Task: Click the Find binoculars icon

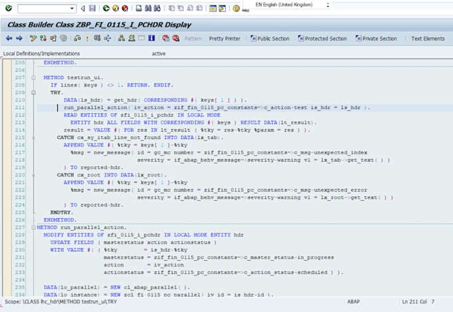Action: tap(148, 9)
